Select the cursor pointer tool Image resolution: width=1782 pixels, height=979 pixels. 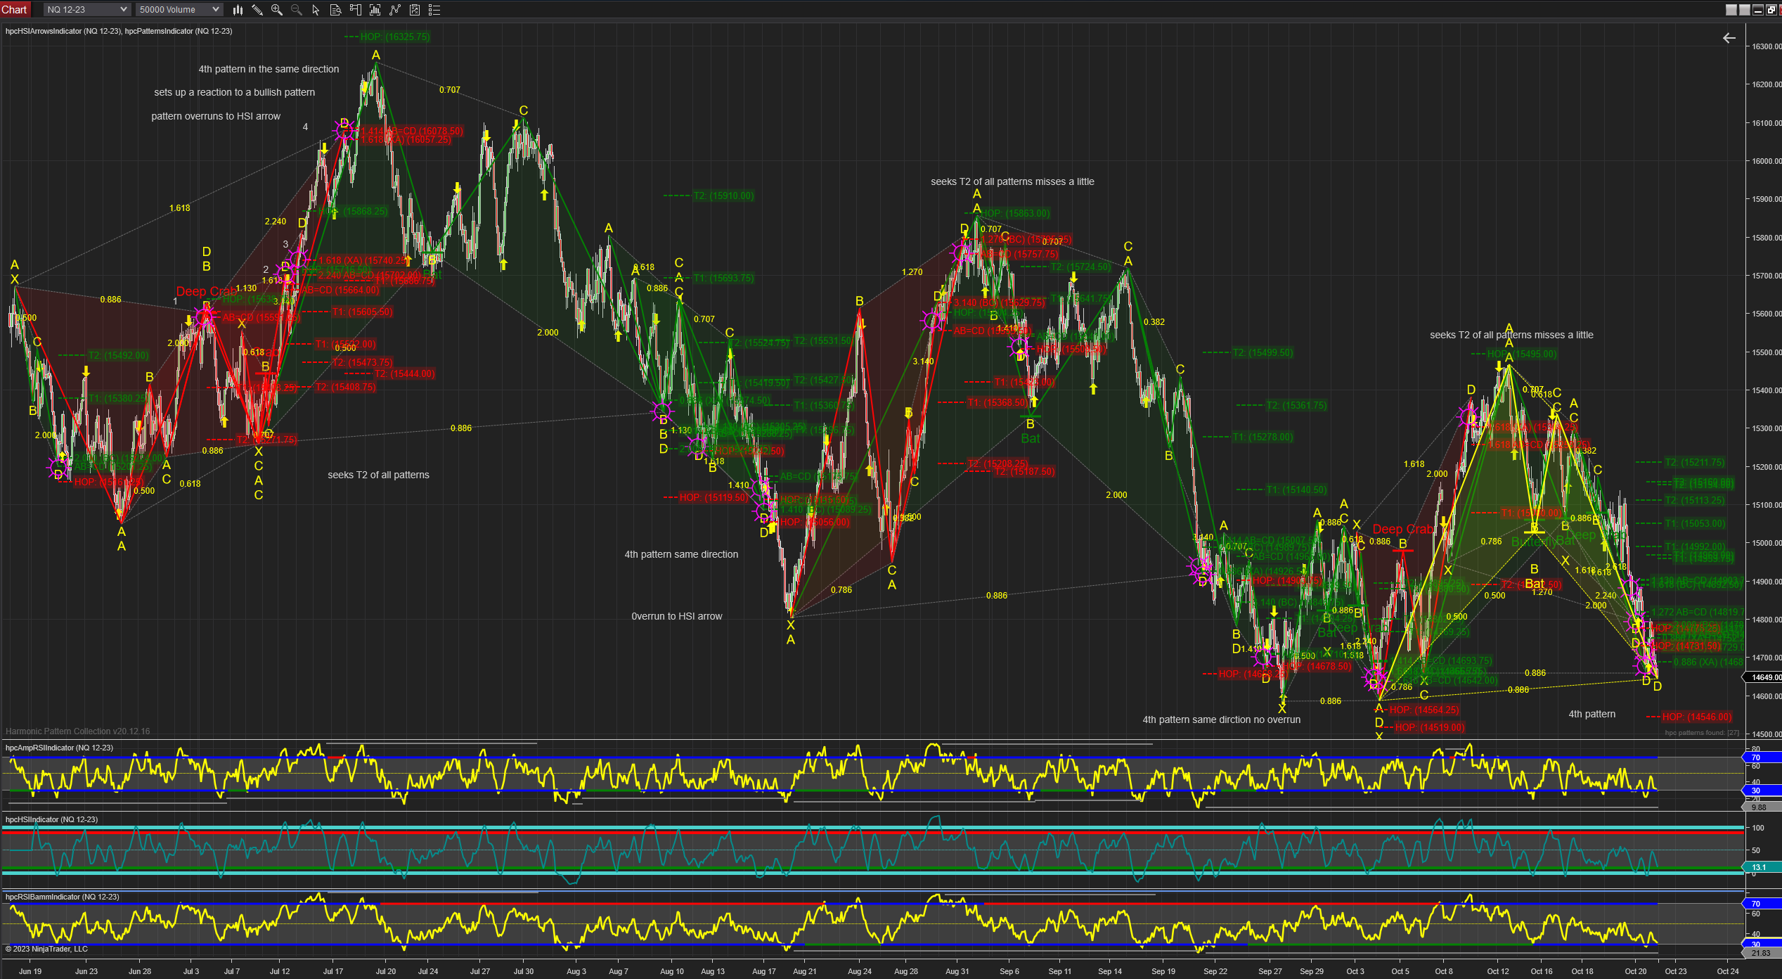point(316,10)
